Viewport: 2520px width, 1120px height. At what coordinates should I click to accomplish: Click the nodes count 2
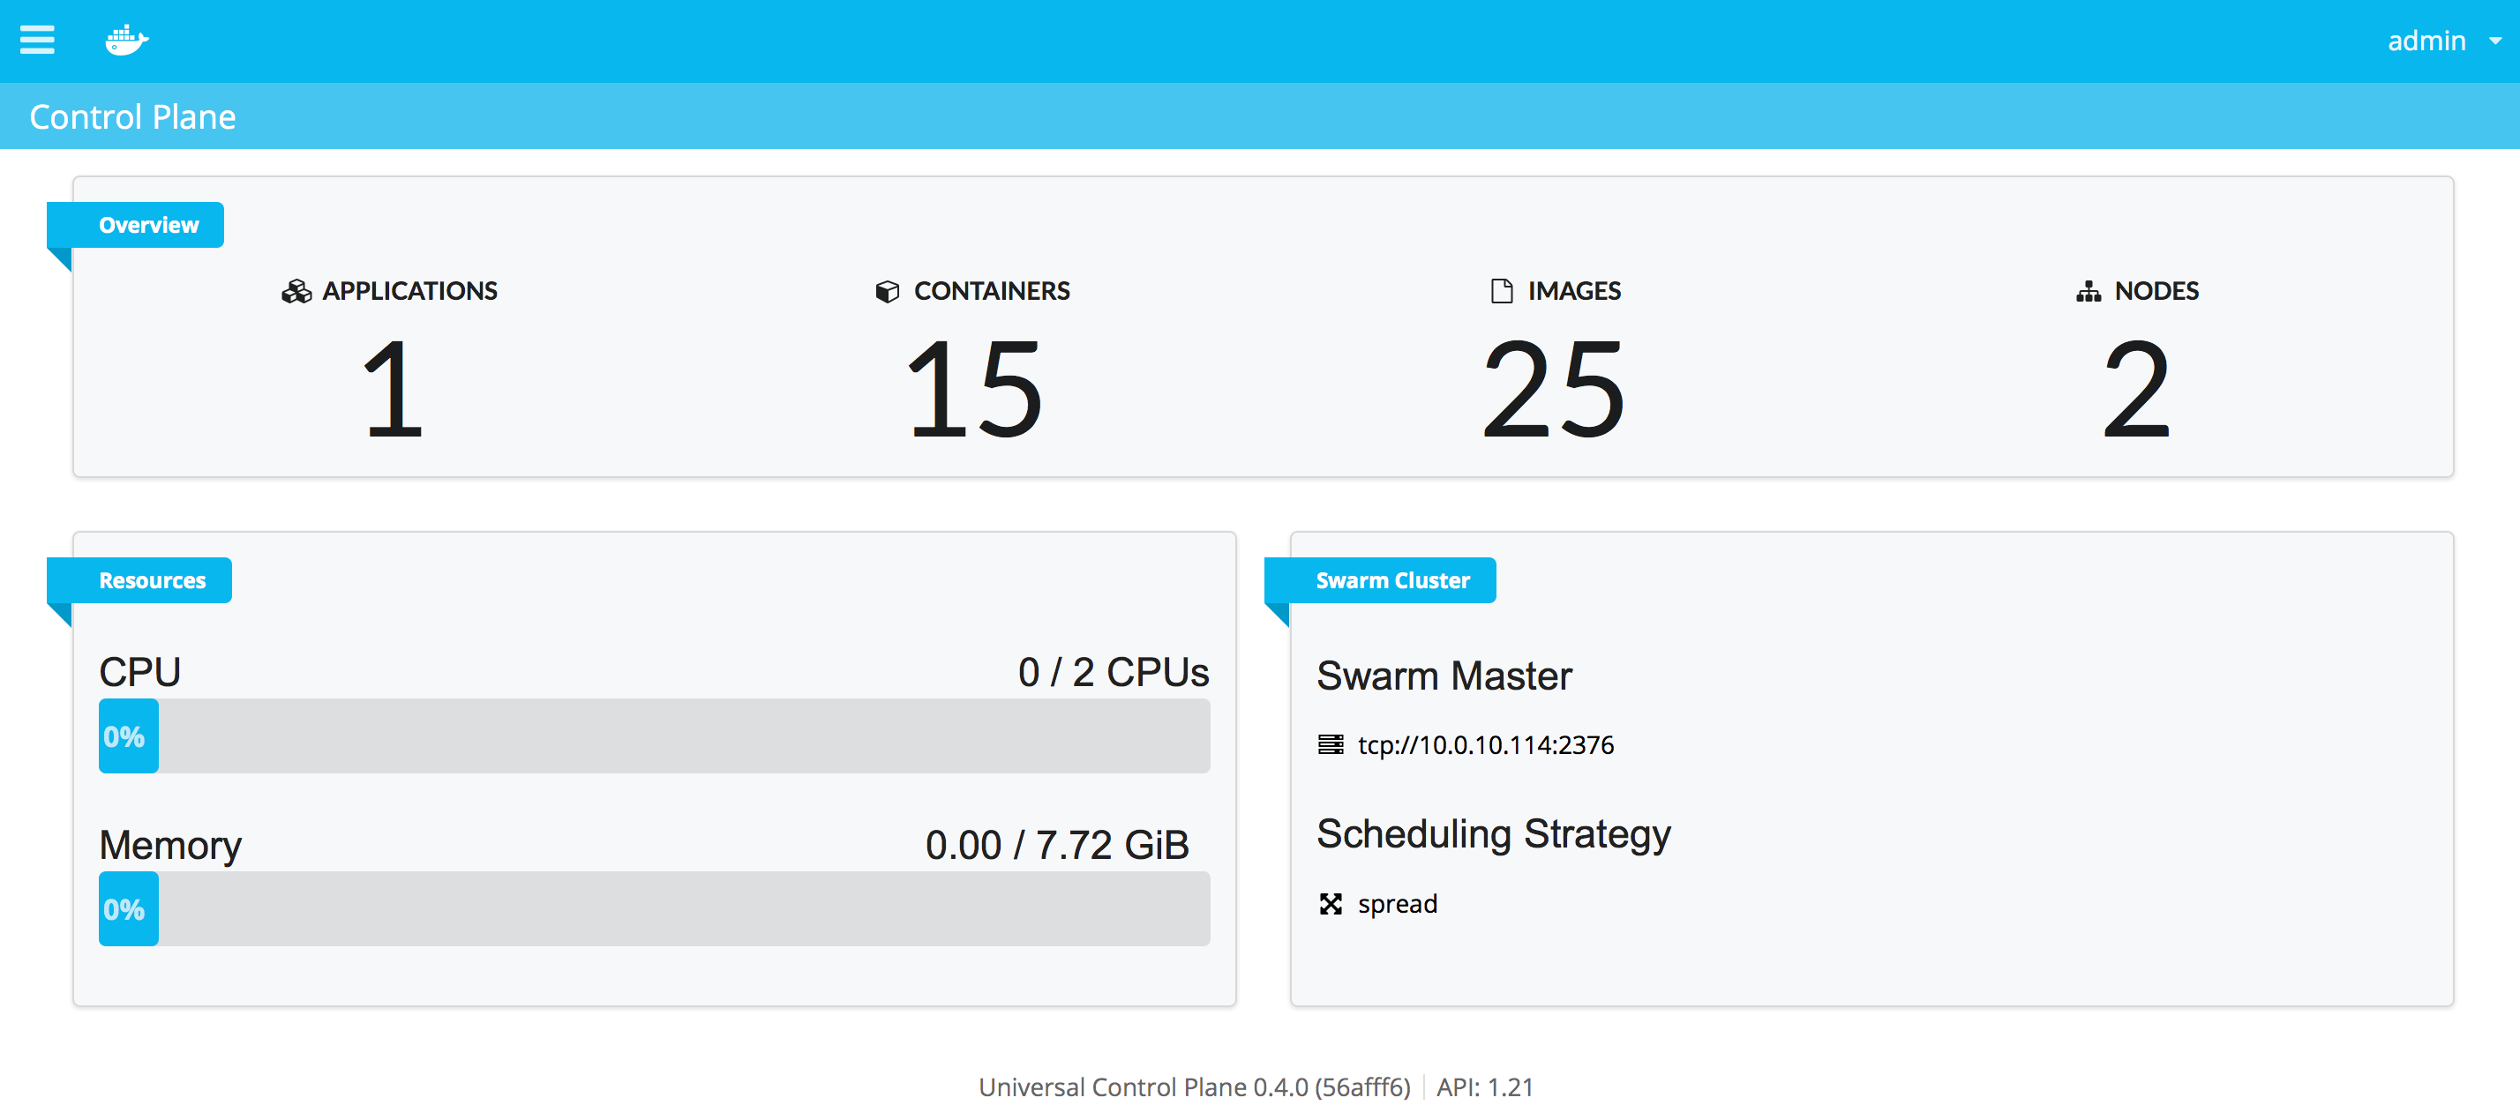2136,389
